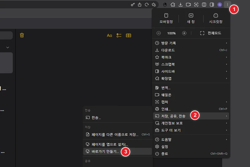Toggle the sidebar panel icon in toolbar
Viewport: 250px width, 167px height.
[212, 5]
